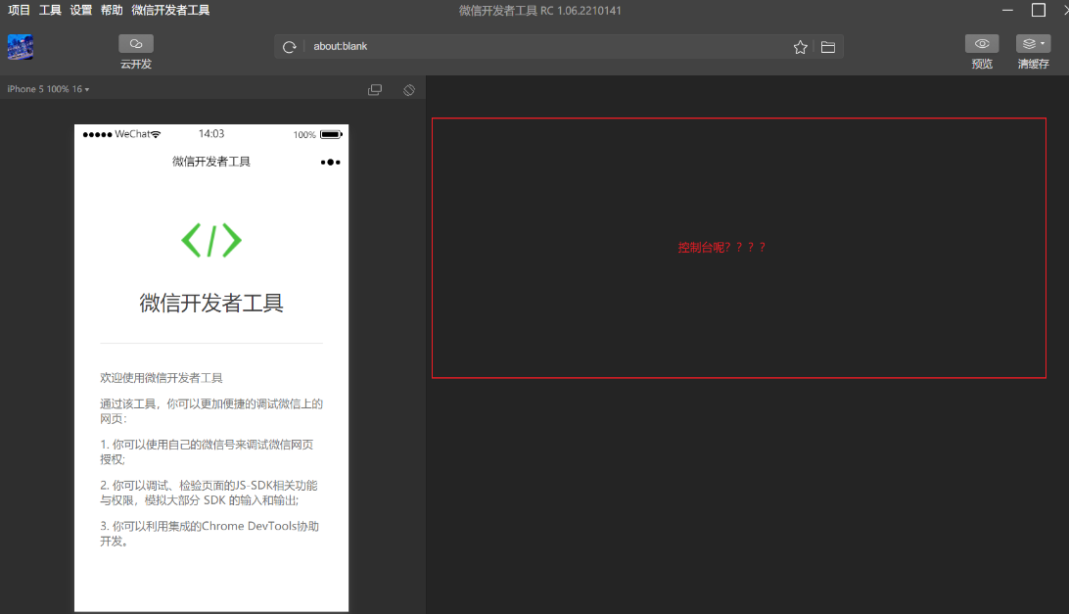Viewport: 1069px width, 614px height.
Task: Click the green code brackets logo
Action: pos(211,240)
